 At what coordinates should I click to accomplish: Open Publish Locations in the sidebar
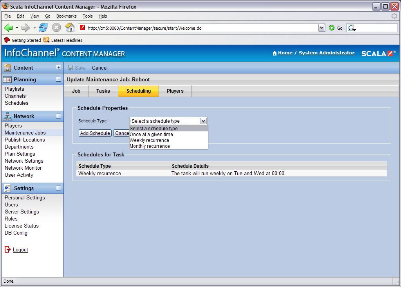(25, 140)
